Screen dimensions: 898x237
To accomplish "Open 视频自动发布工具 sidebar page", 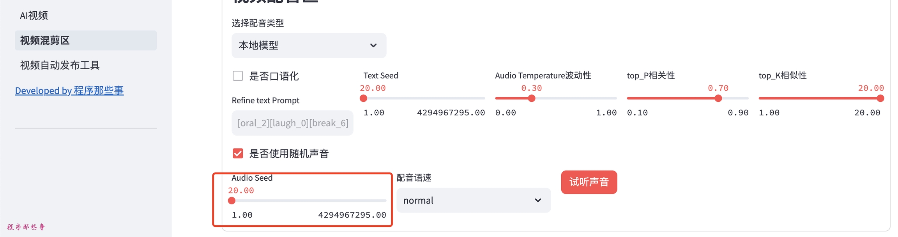I will (x=60, y=65).
